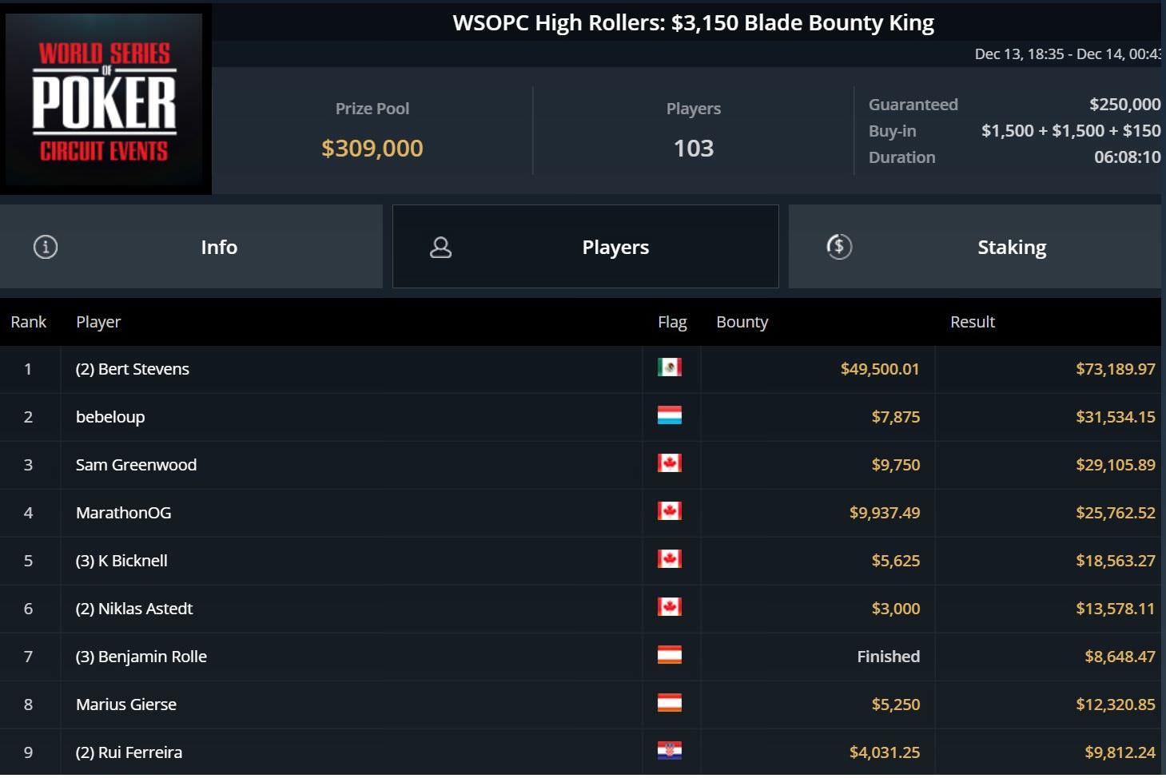
Task: Sort by the Bounty column header
Action: [x=742, y=322]
